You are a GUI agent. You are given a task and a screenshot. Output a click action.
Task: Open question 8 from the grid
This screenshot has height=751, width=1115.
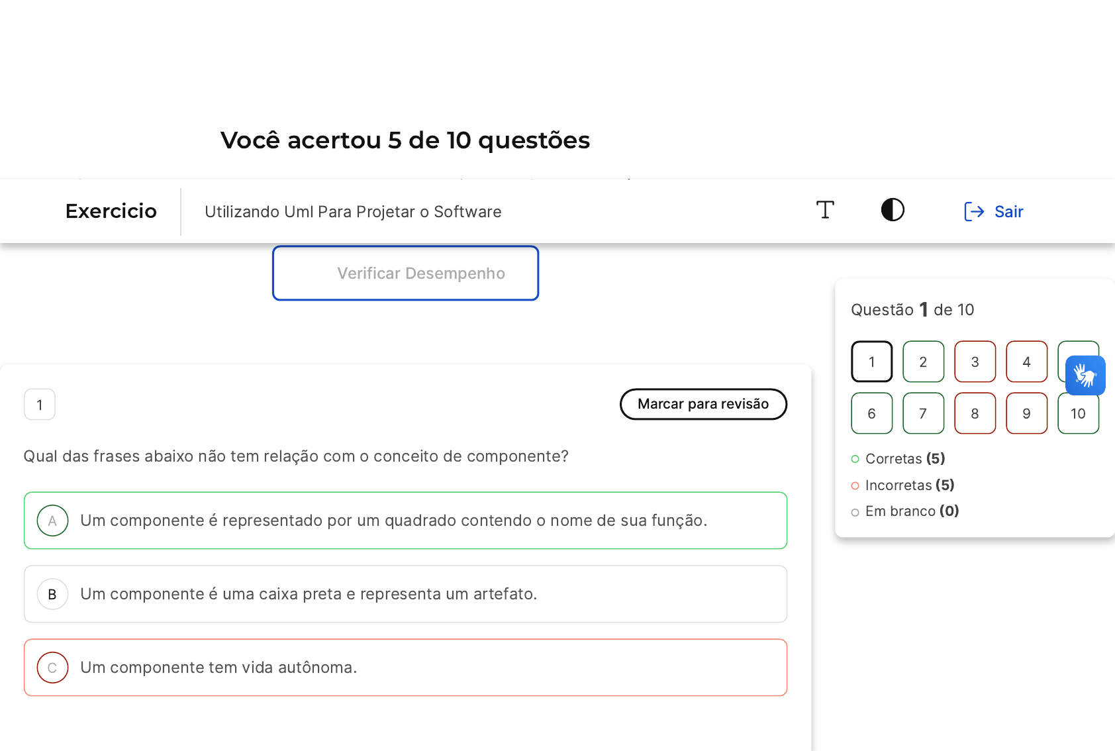(x=975, y=413)
